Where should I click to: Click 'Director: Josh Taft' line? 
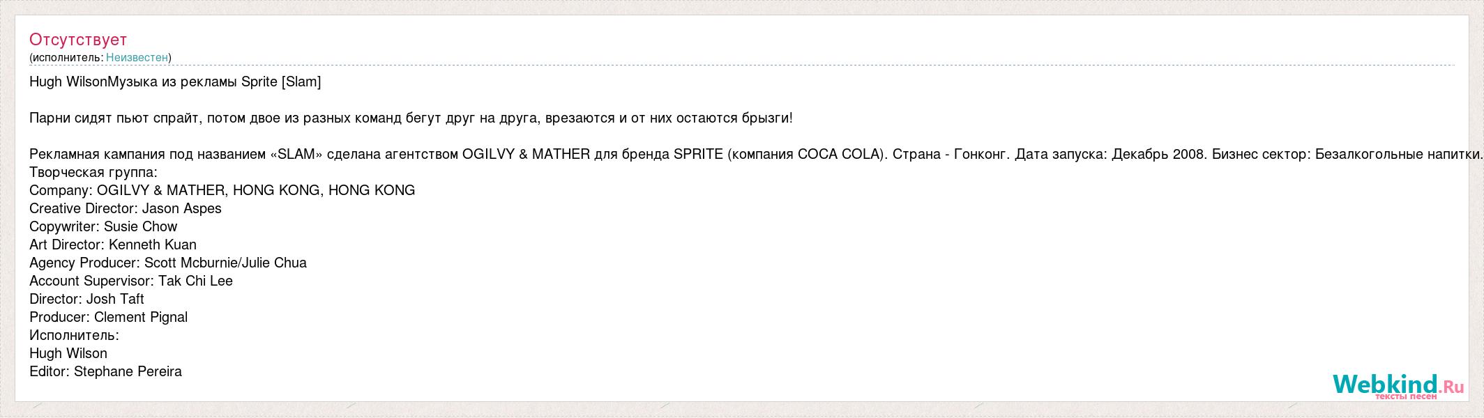point(86,300)
